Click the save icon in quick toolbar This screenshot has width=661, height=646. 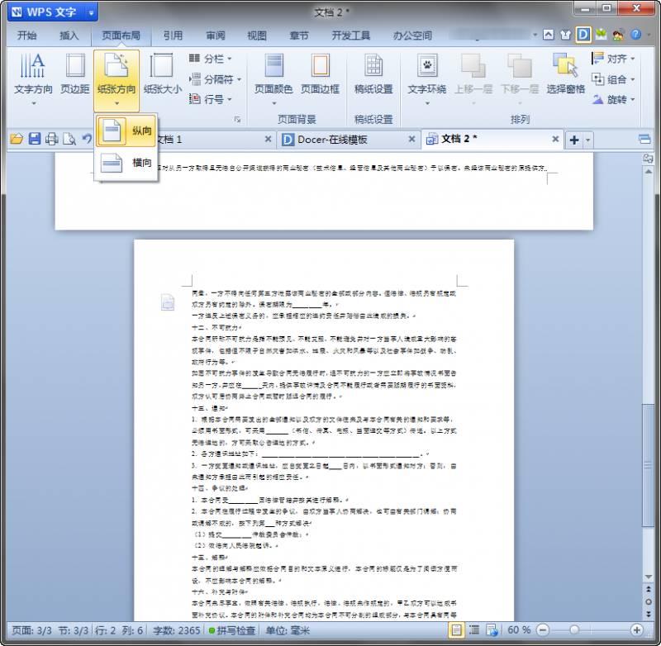tap(35, 139)
